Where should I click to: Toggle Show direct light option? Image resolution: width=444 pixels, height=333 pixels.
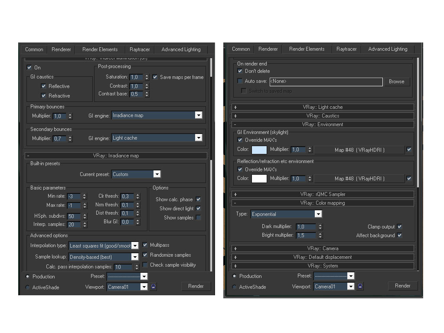(x=198, y=208)
